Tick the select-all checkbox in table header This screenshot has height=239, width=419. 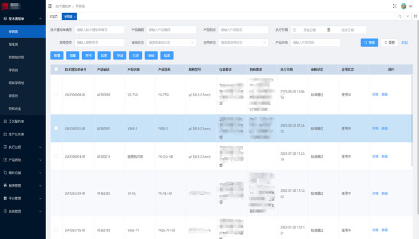click(56, 69)
